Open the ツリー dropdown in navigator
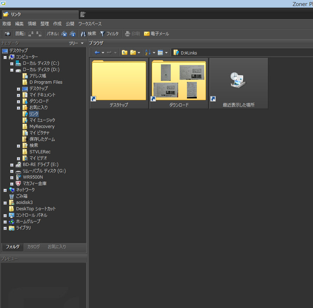Screen dimensions: 313x308 (76, 43)
